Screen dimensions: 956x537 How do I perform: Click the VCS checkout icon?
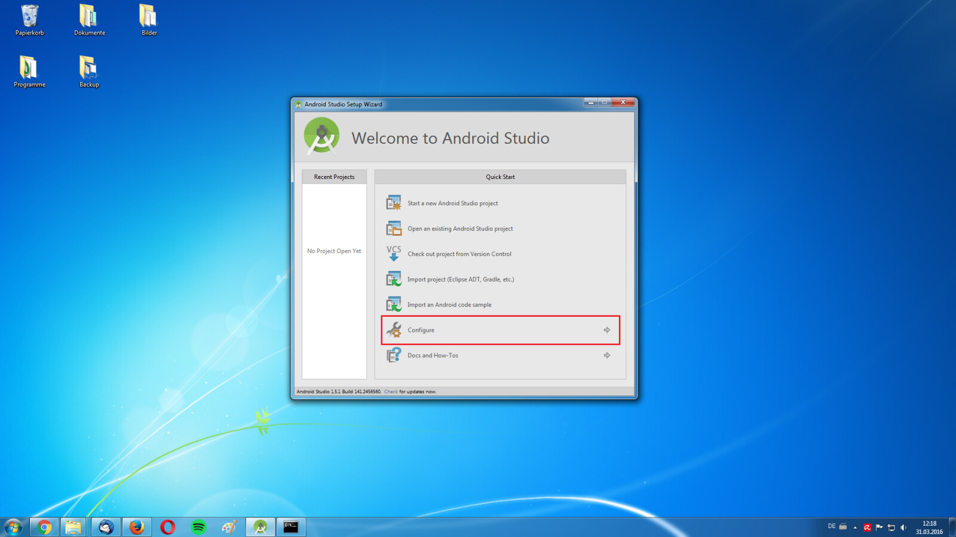tap(394, 254)
